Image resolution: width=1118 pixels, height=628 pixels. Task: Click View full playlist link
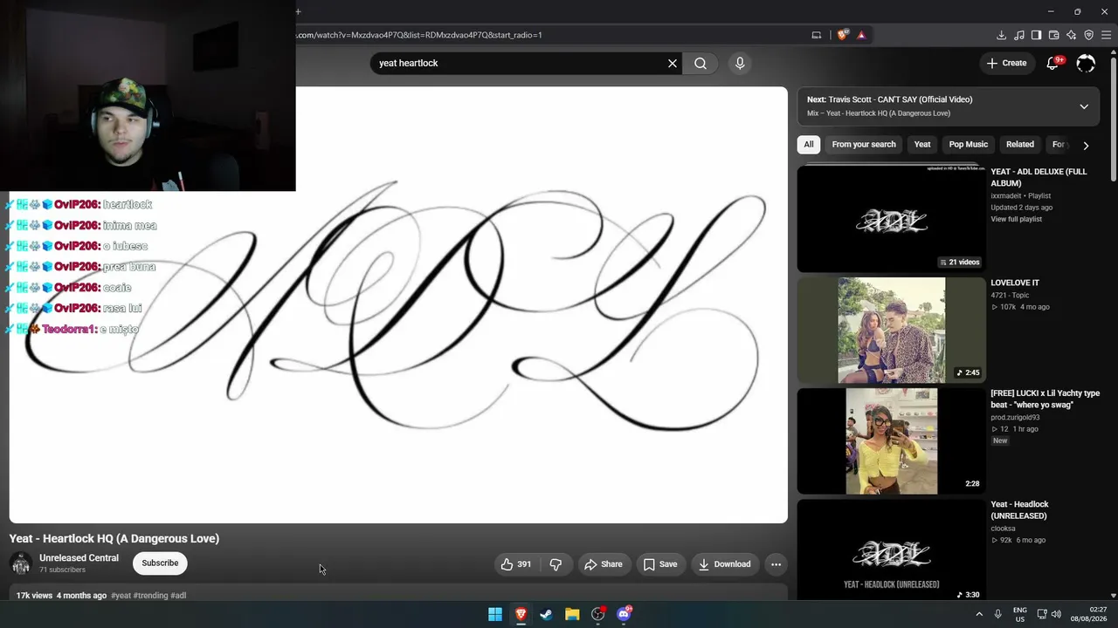[1016, 219]
